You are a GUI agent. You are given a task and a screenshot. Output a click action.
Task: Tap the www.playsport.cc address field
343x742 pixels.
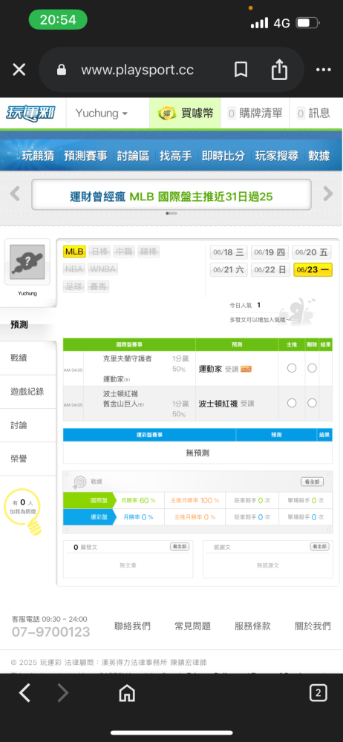point(137,70)
